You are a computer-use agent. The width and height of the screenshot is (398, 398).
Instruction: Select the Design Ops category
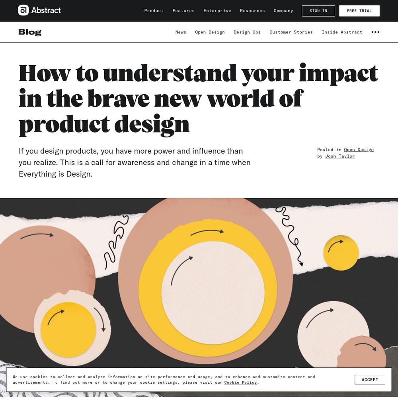click(x=247, y=32)
